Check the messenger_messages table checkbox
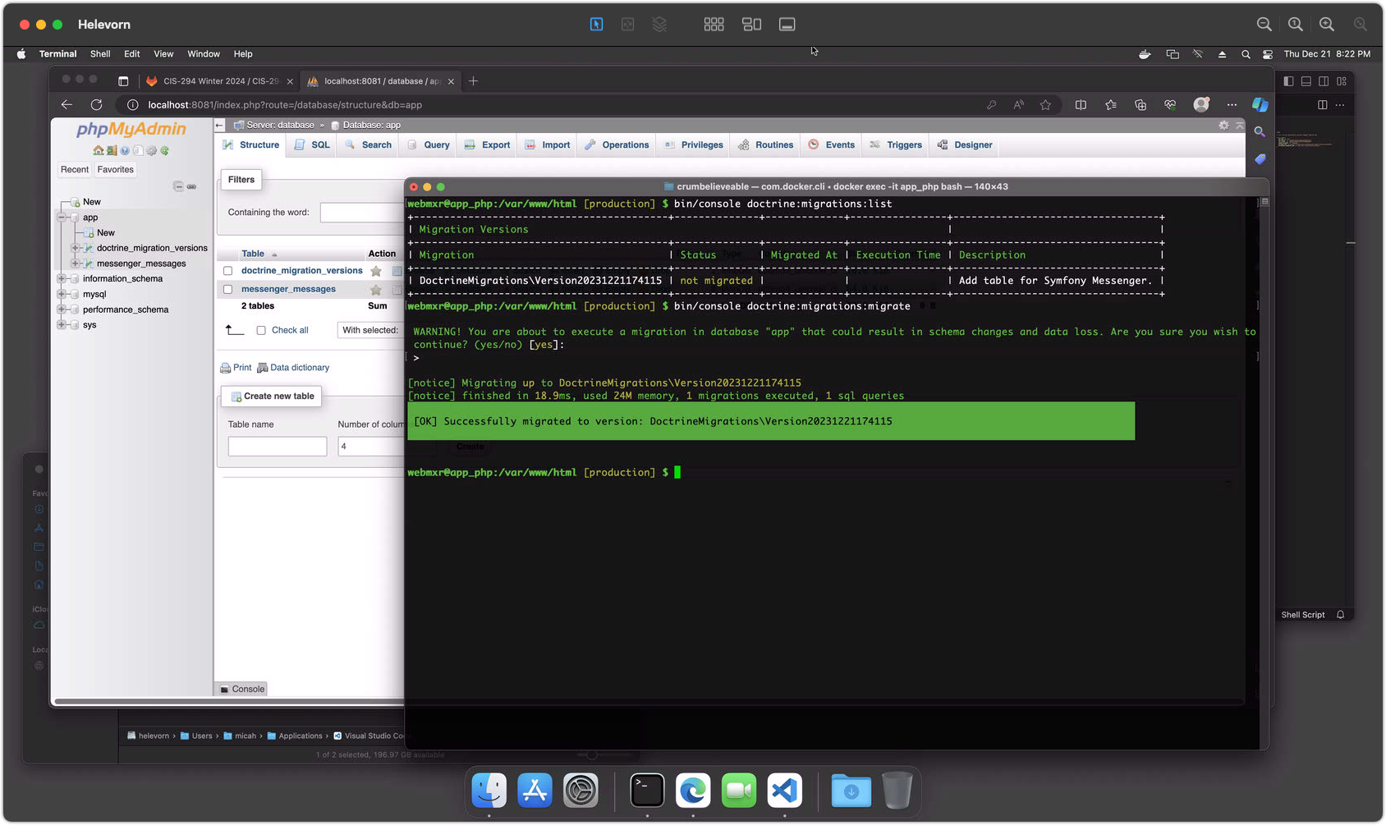The height and width of the screenshot is (825, 1386). coord(227,289)
